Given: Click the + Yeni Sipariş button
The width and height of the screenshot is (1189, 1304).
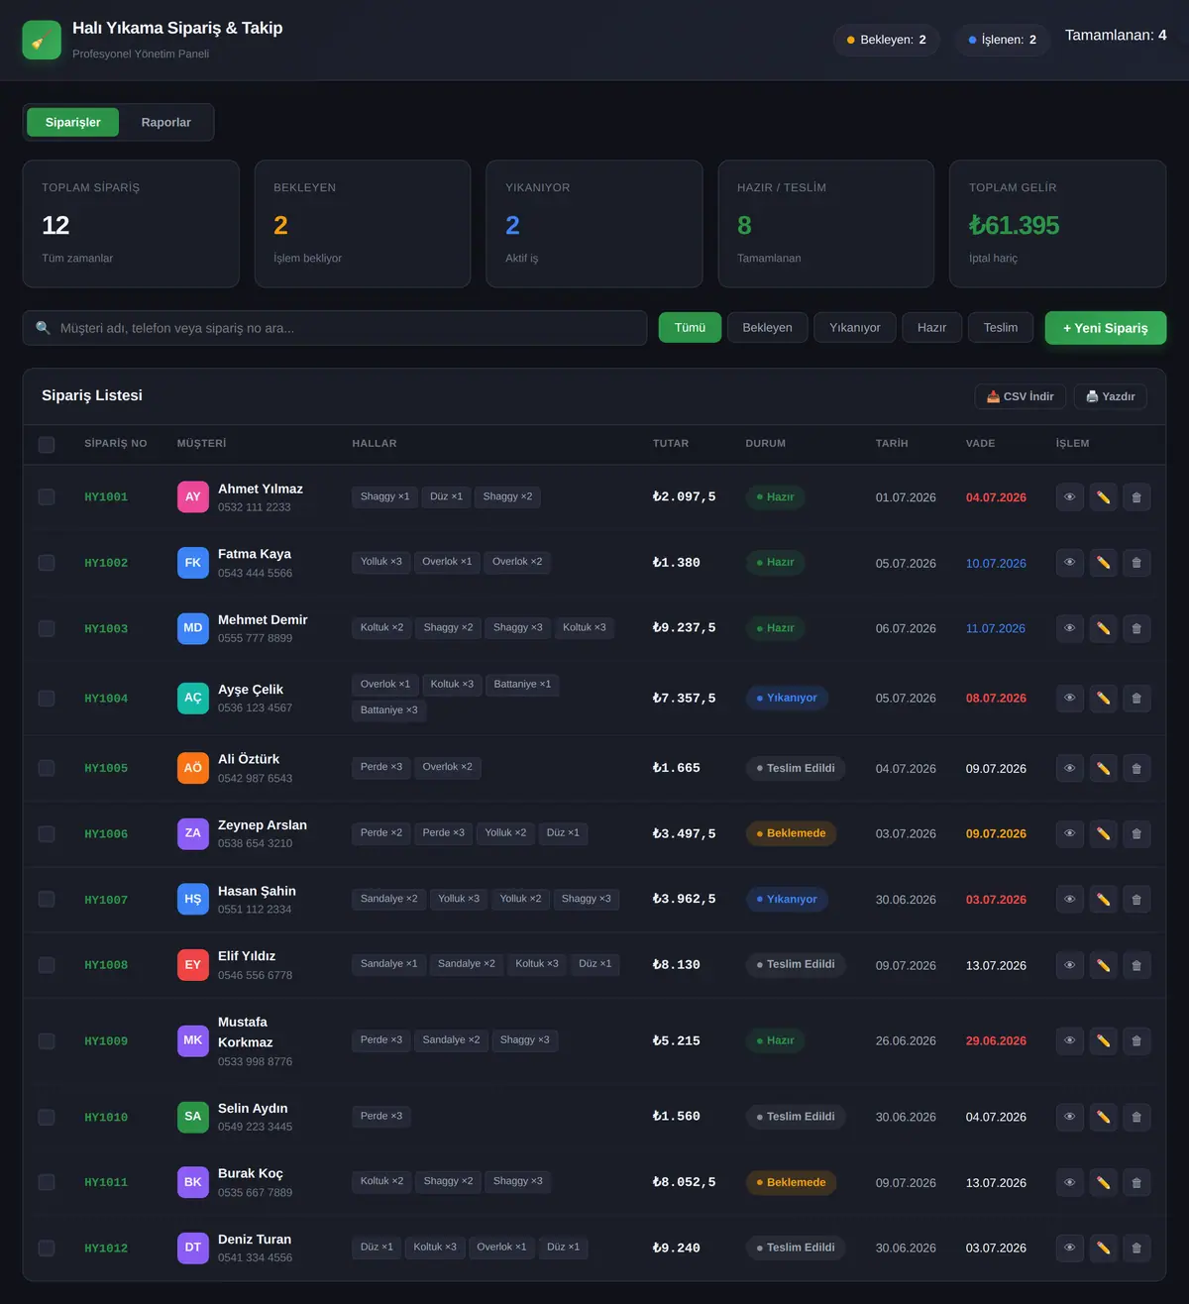Looking at the screenshot, I should (x=1106, y=328).
